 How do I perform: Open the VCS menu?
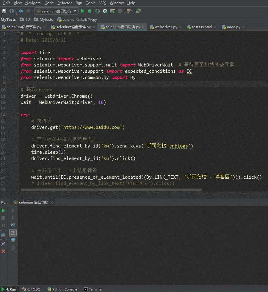[x=103, y=3]
